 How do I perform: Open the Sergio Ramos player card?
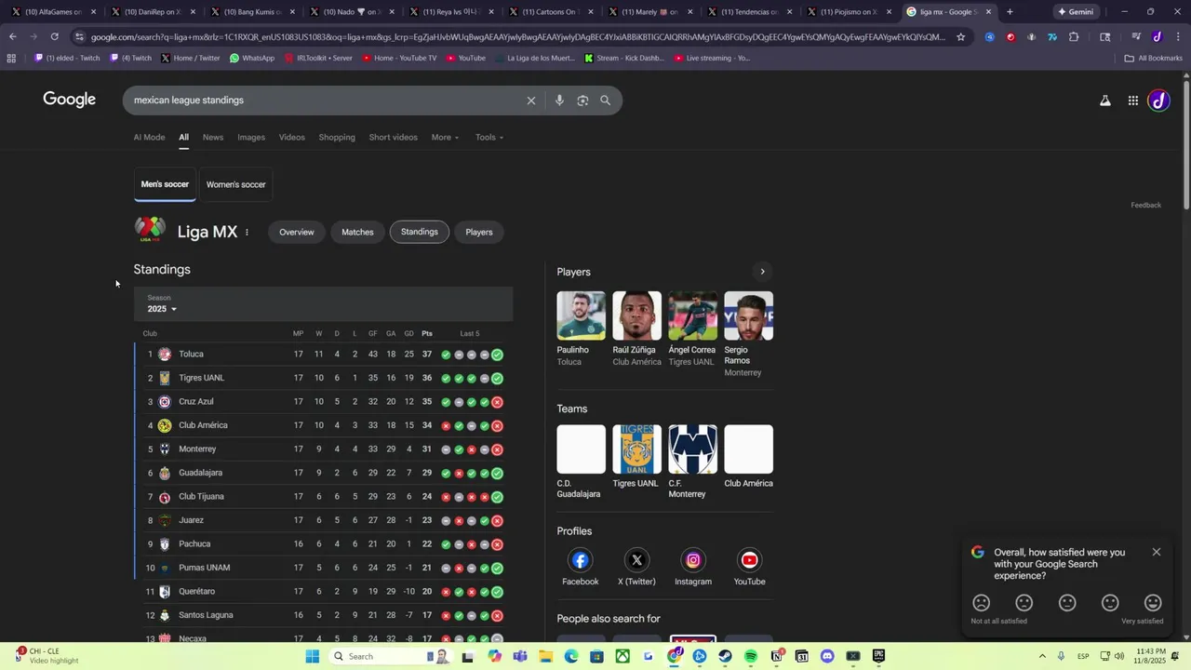(749, 334)
